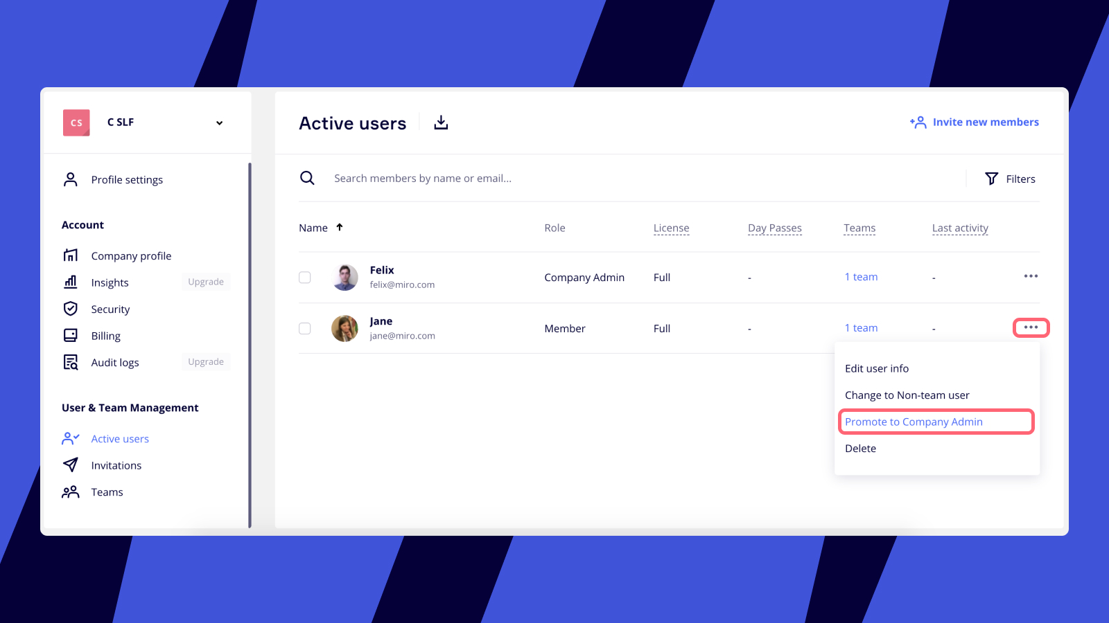Select the checkbox next to Felix
Screen dimensions: 1109x623
[305, 278]
